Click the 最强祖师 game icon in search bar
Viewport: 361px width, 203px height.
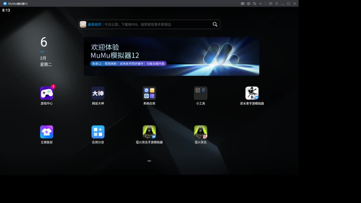(x=83, y=24)
